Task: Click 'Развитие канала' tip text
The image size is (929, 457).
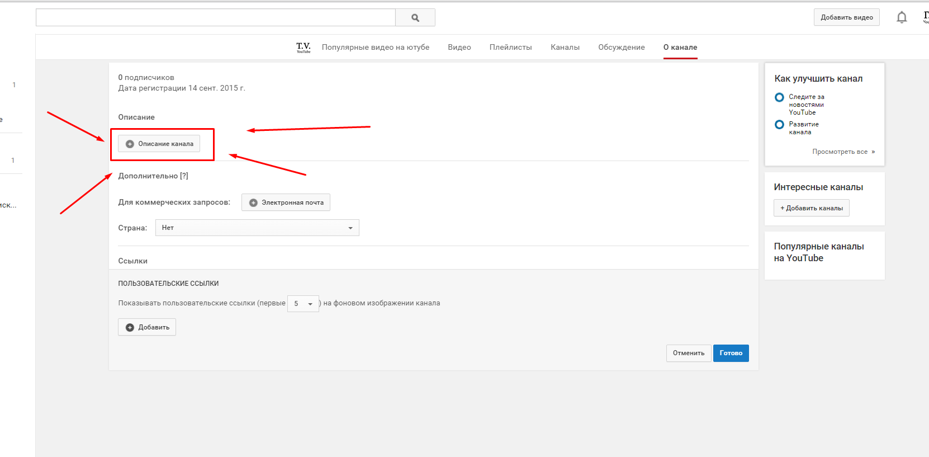Action: click(x=804, y=128)
